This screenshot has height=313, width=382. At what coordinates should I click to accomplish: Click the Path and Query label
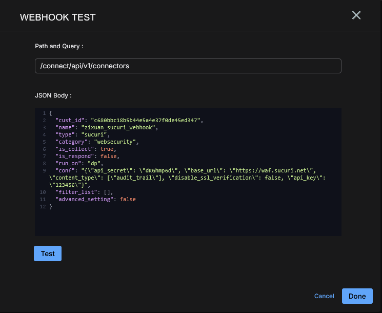pyautogui.click(x=59, y=46)
